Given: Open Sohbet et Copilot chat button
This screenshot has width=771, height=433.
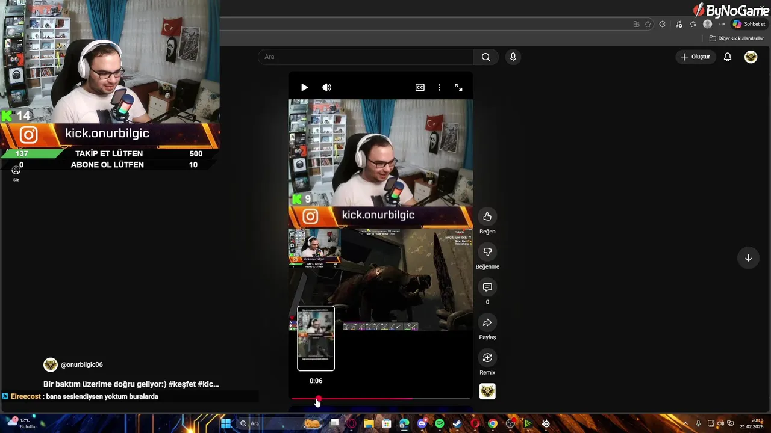Looking at the screenshot, I should click(748, 24).
